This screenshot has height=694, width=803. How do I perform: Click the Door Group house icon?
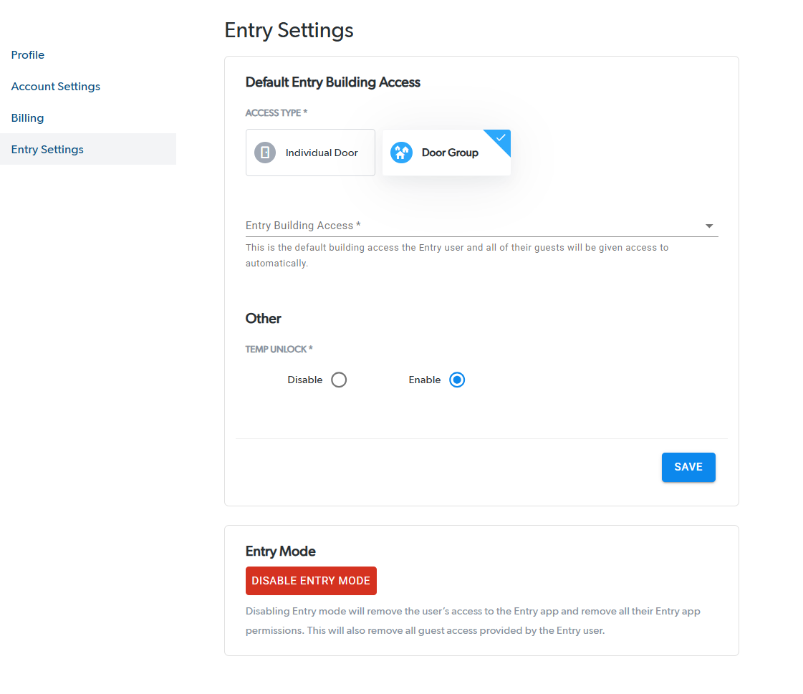point(401,153)
